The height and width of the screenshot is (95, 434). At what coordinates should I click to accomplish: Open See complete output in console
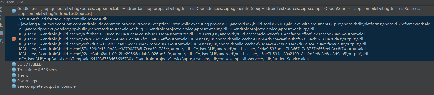pos(46,86)
